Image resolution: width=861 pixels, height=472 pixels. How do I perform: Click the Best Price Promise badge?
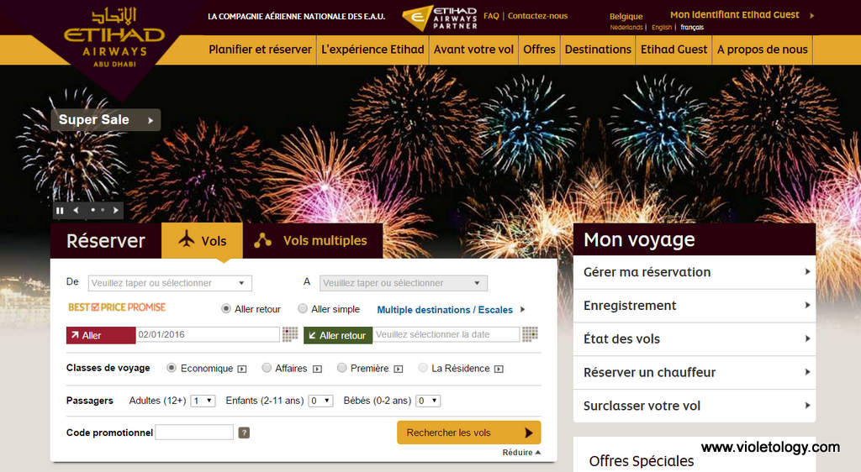(116, 307)
